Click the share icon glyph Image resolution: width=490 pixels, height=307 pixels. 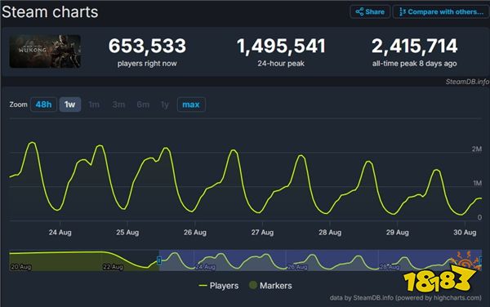[359, 12]
